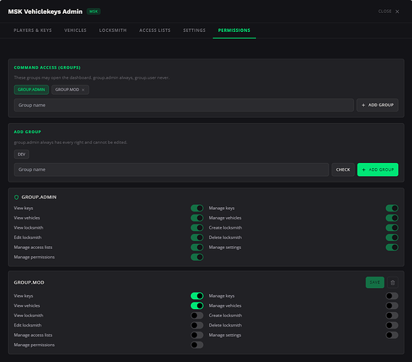Switch to Players & Keys tab
Screen dimensions: 412x362
(x=33, y=30)
